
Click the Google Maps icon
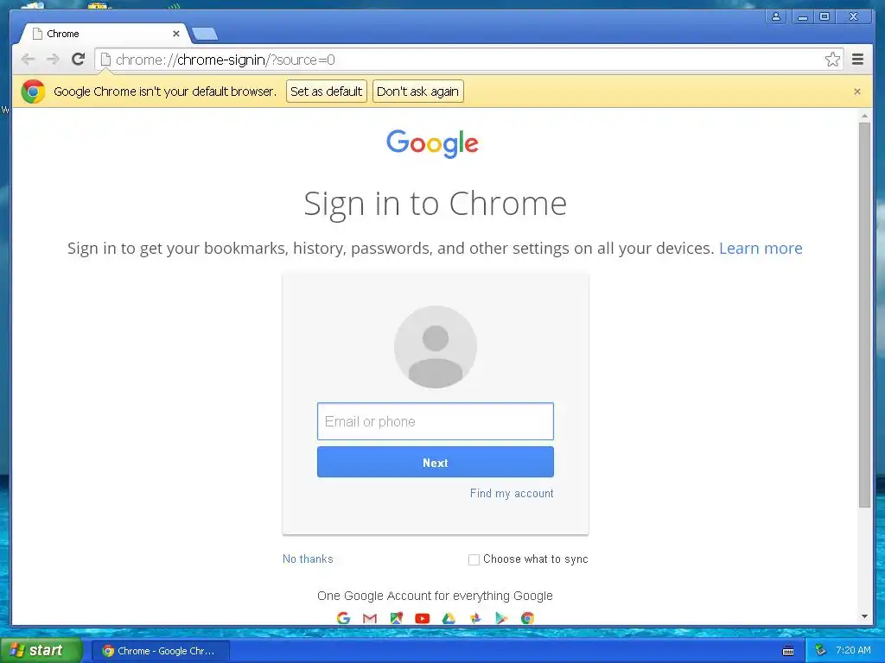[396, 618]
